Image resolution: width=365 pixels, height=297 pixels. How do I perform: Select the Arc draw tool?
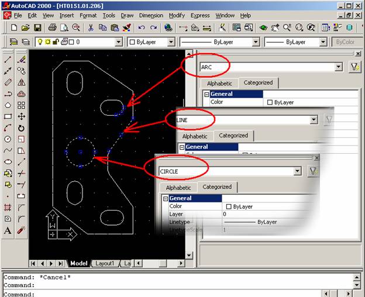[8, 128]
